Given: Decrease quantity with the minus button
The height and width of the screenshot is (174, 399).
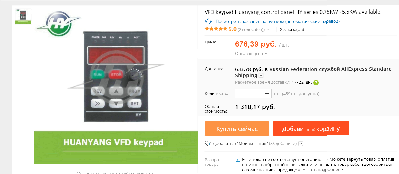Looking at the screenshot, I should [x=240, y=94].
